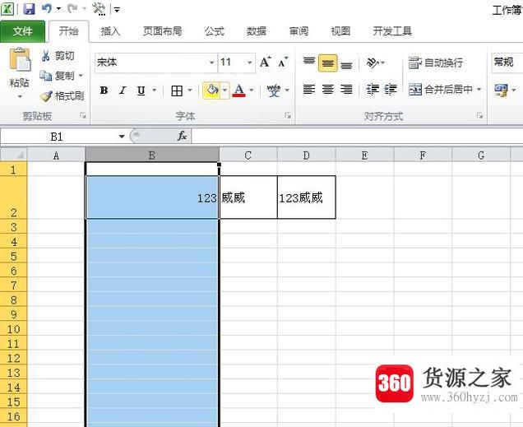Click the Copy button
Viewport: 523px width, 427px height.
[x=57, y=76]
